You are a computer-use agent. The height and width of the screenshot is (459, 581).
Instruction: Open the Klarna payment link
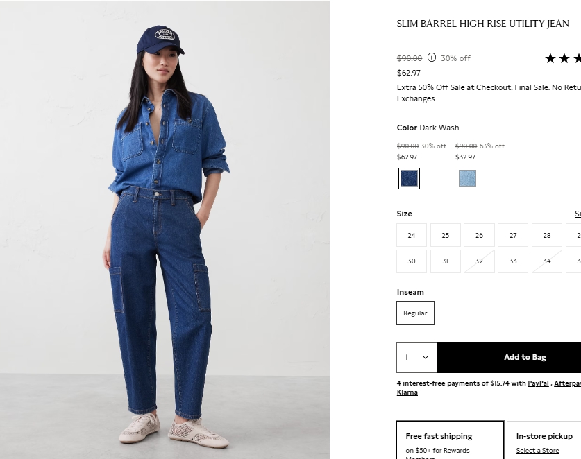[407, 392]
